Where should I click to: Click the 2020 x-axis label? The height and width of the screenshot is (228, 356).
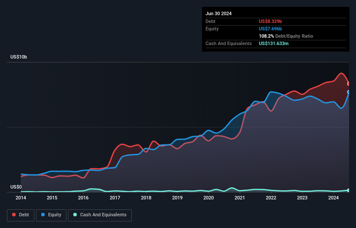pyautogui.click(x=209, y=198)
